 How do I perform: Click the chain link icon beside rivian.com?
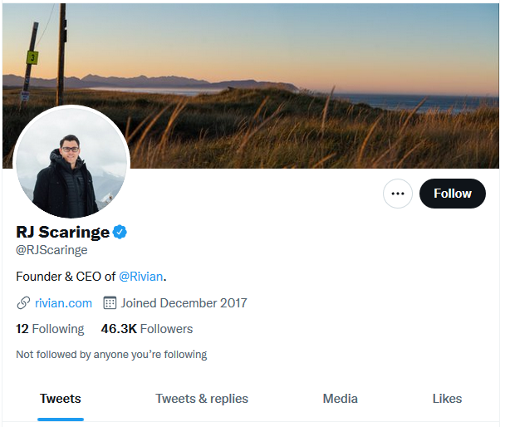point(23,302)
